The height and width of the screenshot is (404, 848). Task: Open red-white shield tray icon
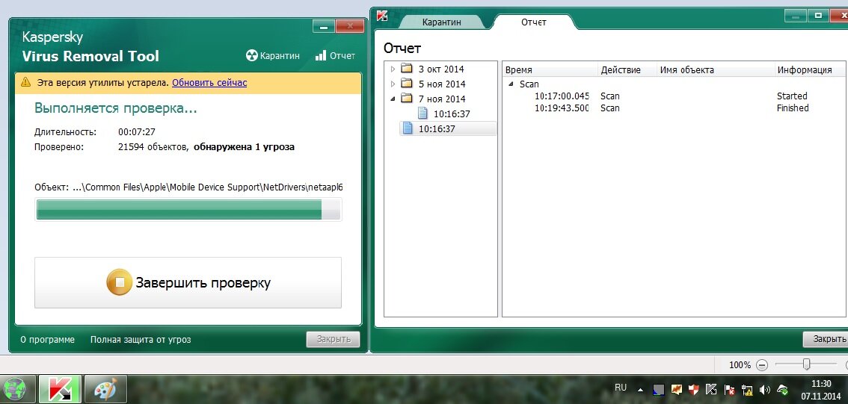pos(694,389)
